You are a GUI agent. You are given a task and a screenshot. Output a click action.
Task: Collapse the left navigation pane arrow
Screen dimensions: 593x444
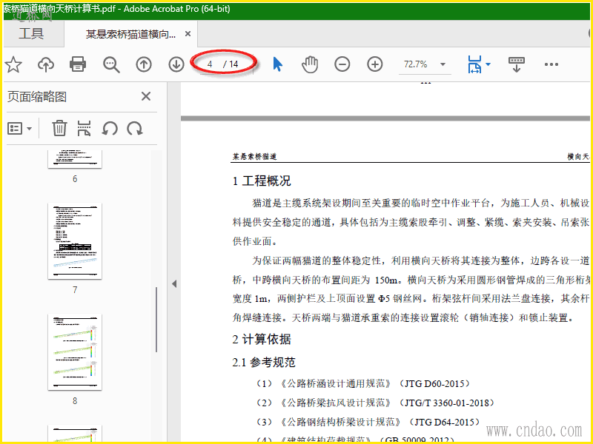coord(174,283)
